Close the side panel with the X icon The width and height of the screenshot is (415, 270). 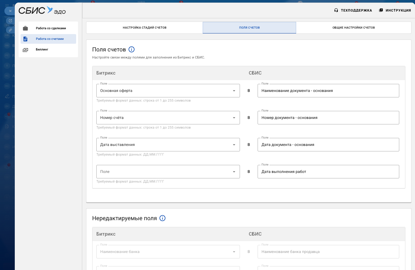10,11
